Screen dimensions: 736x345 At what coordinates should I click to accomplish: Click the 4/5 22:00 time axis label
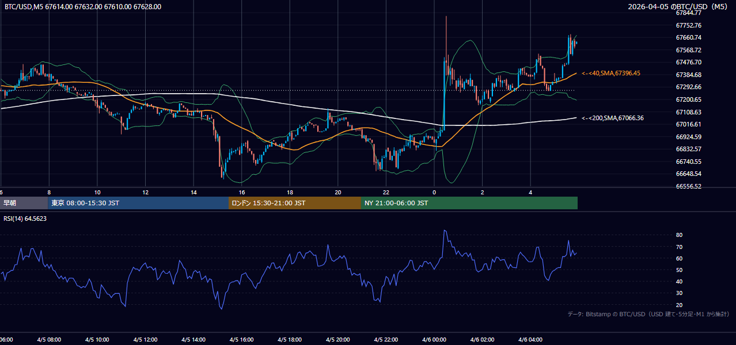click(x=386, y=340)
